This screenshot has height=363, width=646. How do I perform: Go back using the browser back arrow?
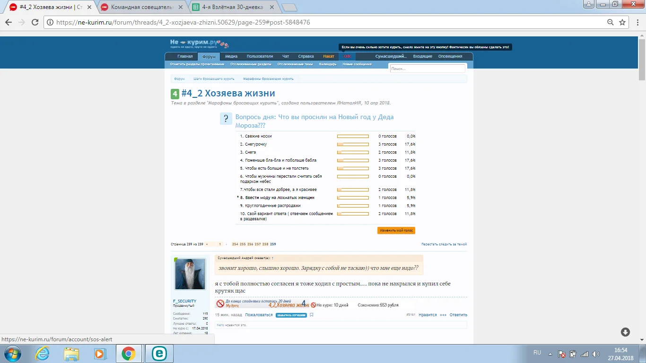click(9, 22)
